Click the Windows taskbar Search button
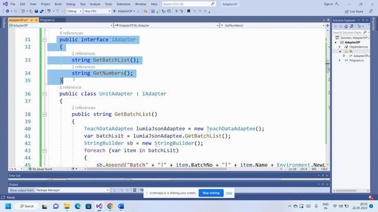This screenshot has width=378, height=212. coord(27,206)
